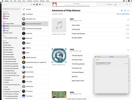Select Agalloch artist

(35, 43)
